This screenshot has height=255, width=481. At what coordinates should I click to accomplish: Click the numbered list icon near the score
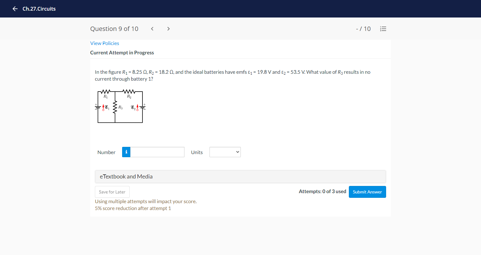(383, 28)
